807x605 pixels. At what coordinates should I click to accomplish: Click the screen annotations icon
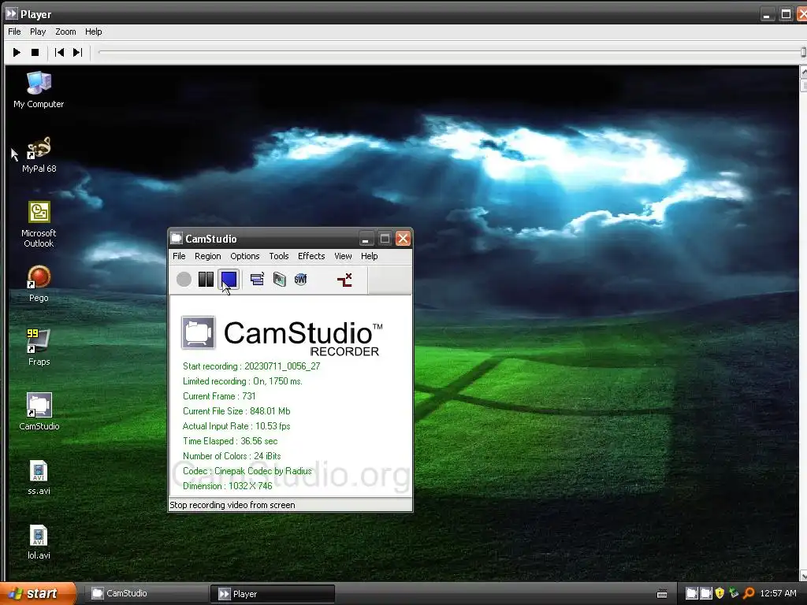point(344,280)
